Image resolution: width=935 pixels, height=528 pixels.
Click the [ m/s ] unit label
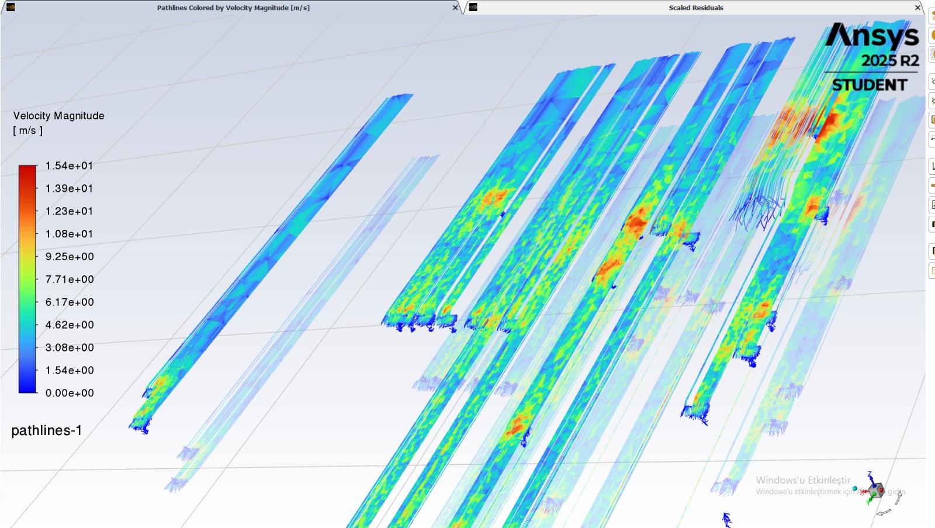coord(27,130)
